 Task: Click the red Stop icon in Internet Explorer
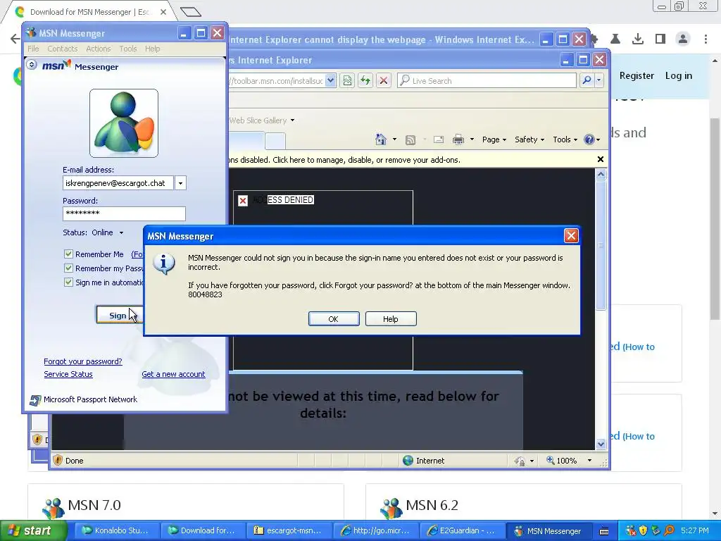pos(384,81)
